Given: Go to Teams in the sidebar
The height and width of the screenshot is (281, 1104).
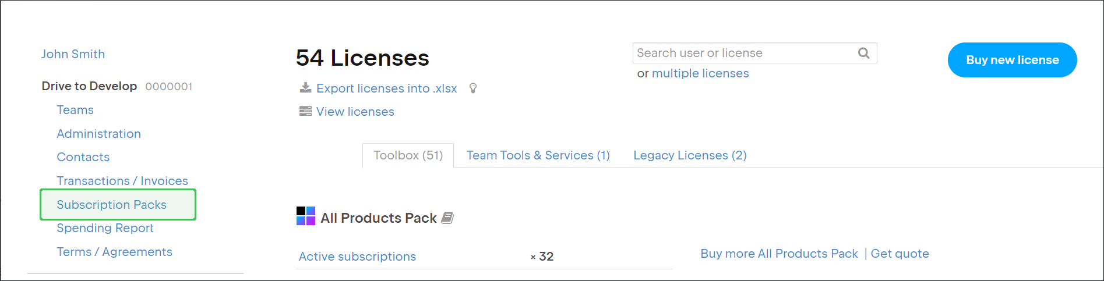Looking at the screenshot, I should [75, 110].
